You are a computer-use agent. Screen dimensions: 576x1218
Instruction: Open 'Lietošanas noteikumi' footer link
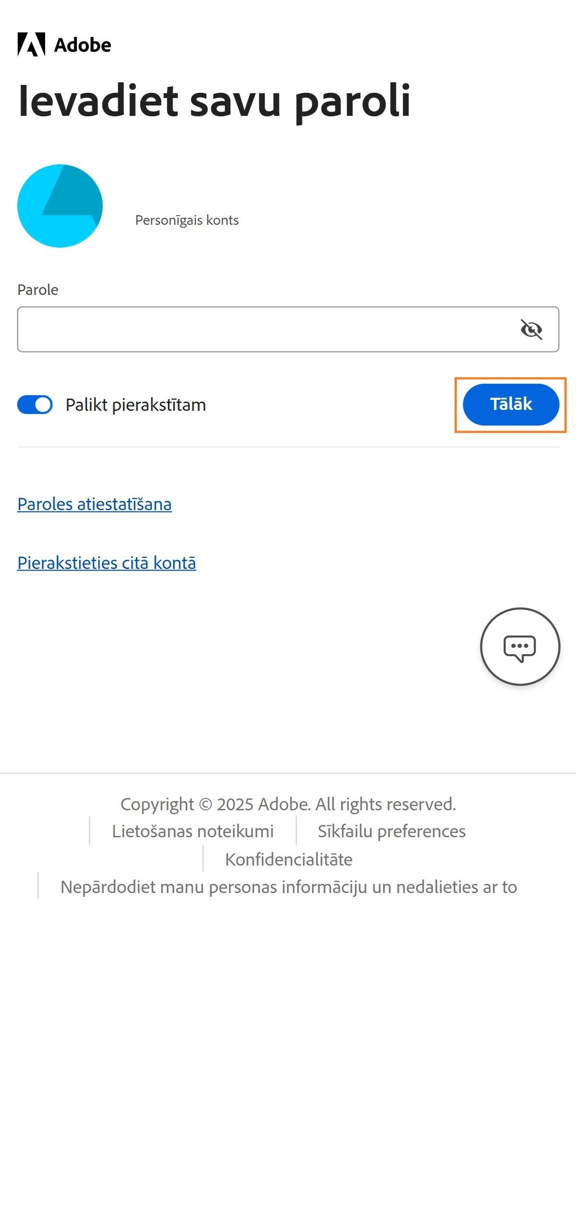(x=193, y=831)
